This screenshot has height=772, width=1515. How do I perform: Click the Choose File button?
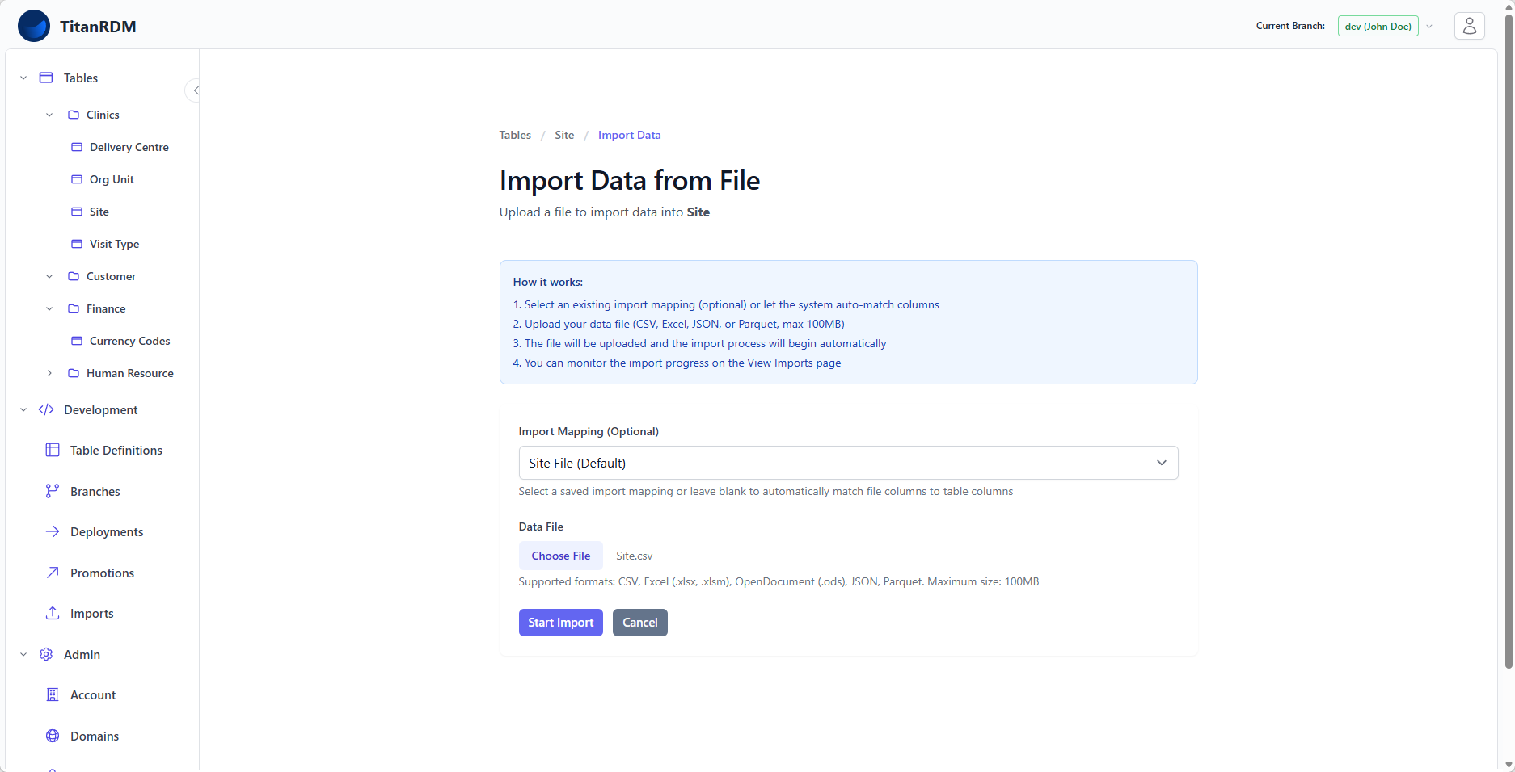tap(561, 556)
